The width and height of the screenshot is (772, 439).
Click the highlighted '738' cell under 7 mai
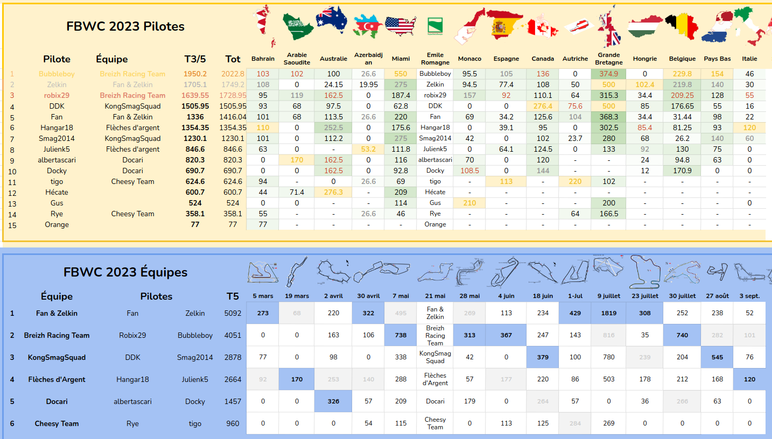click(x=401, y=335)
